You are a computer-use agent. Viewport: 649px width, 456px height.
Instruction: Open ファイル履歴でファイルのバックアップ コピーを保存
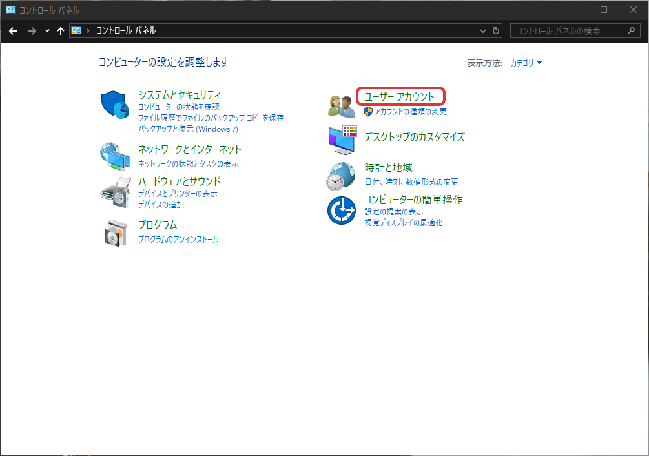pos(211,118)
